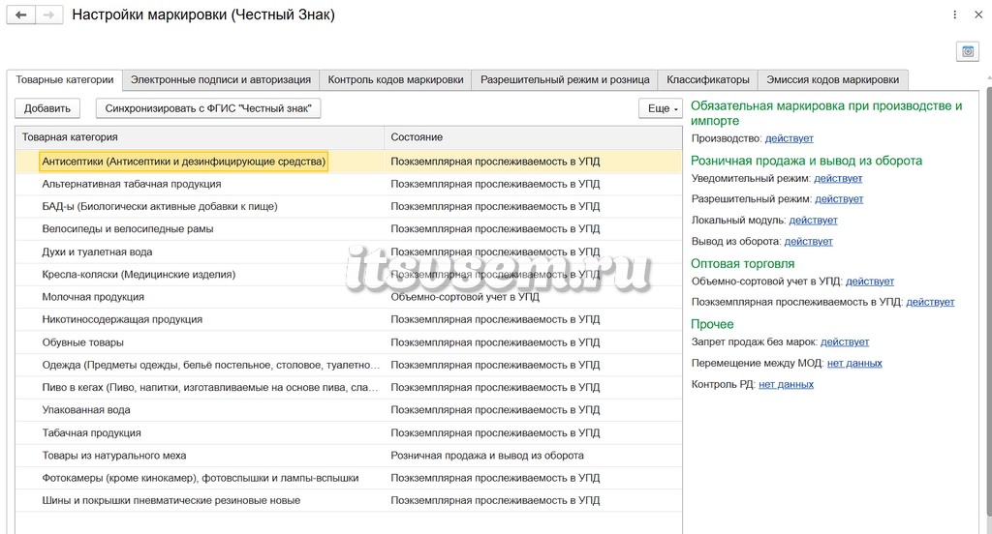Select Пиво в кегах row

point(349,387)
